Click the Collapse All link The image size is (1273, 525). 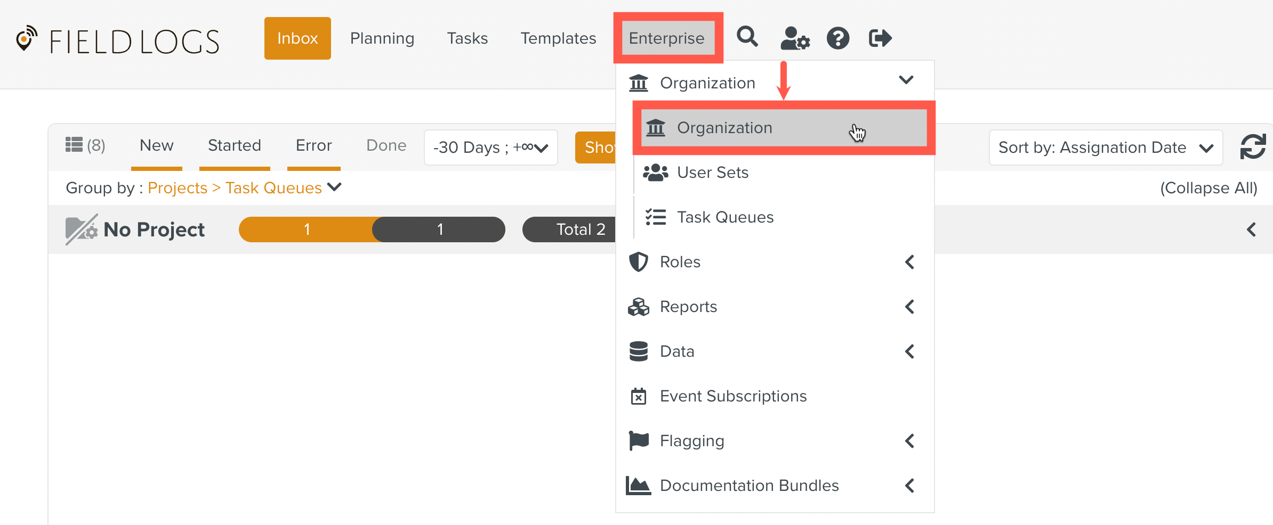click(x=1208, y=188)
